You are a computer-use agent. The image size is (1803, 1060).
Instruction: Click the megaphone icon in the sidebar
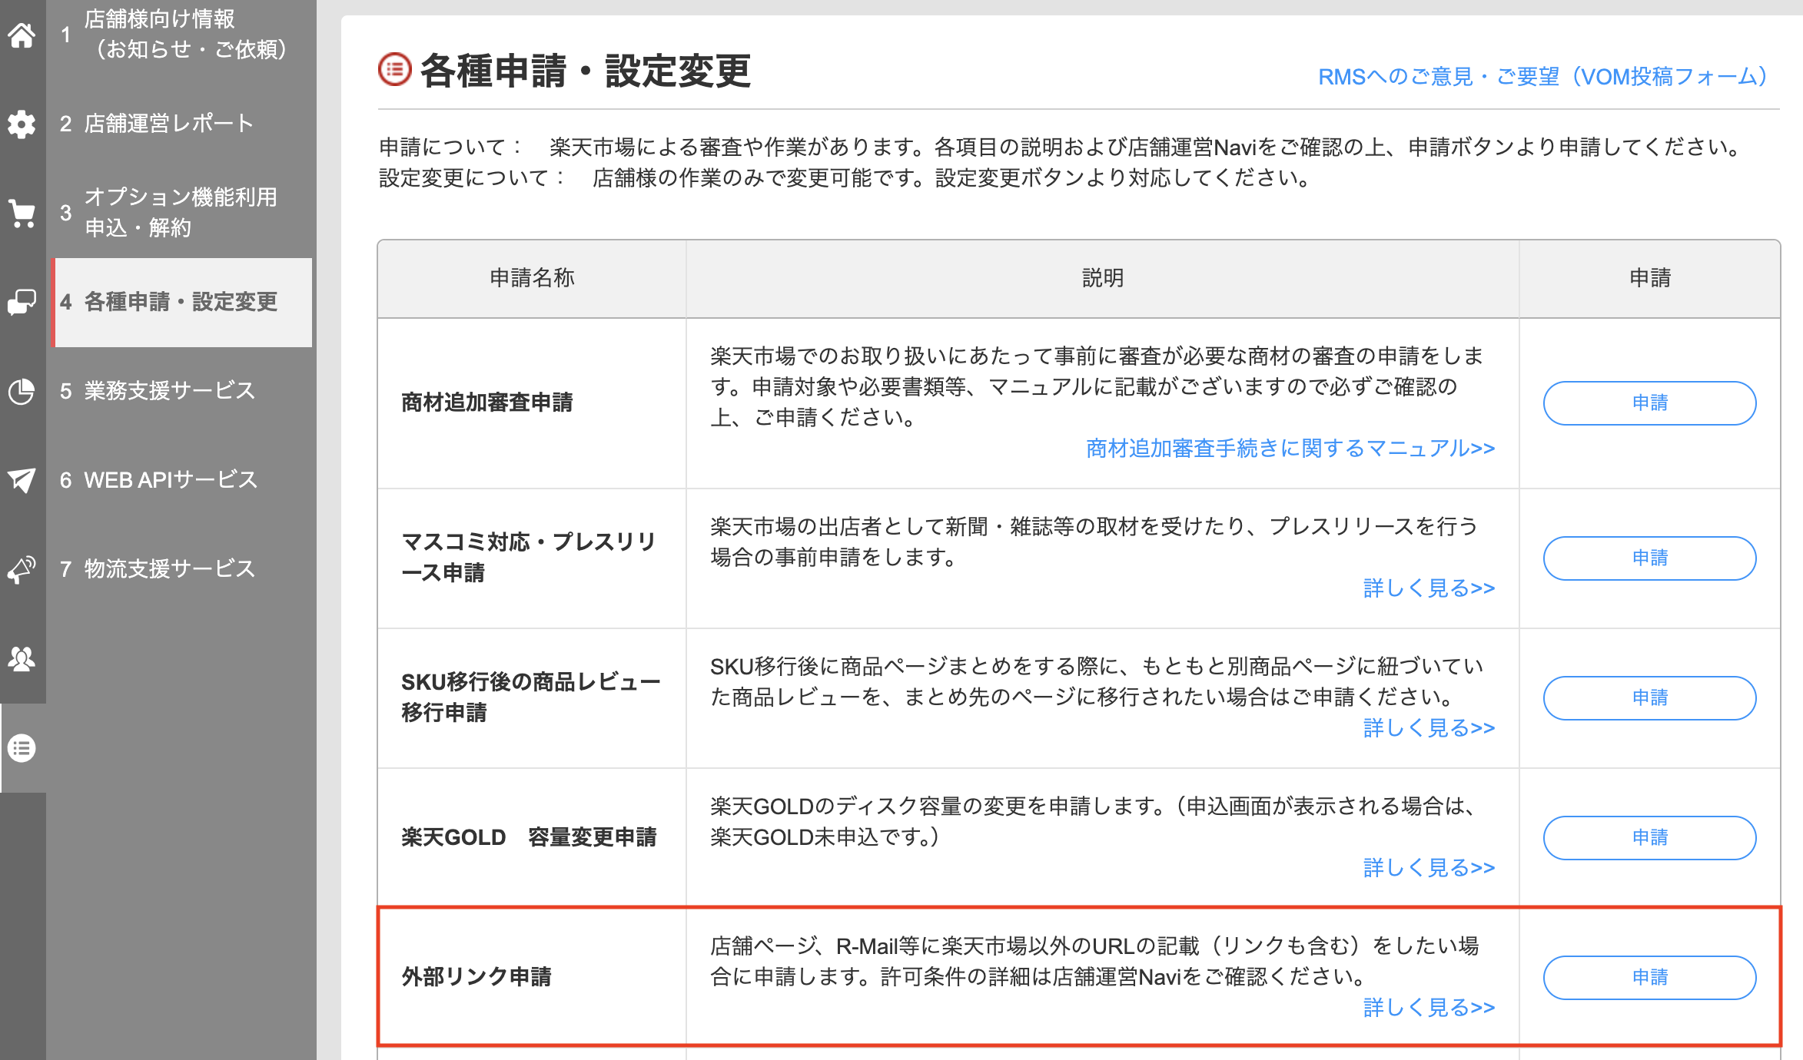pos(22,569)
